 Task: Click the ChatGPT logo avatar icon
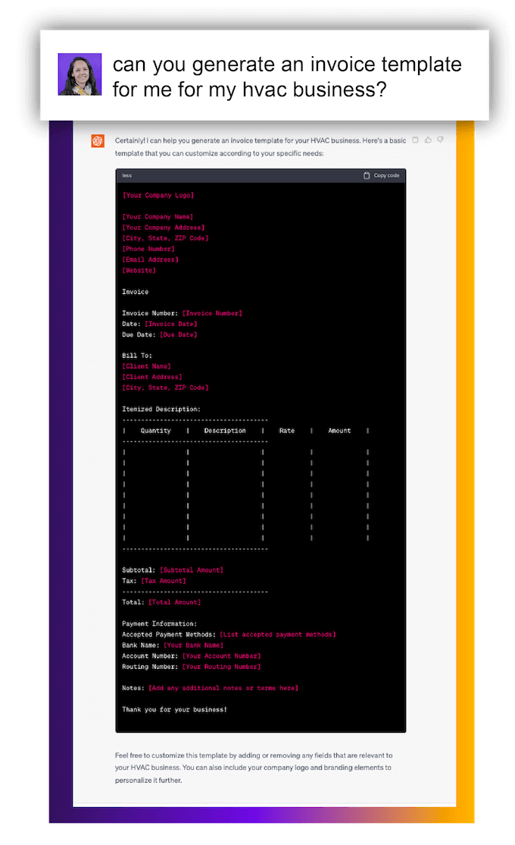pyautogui.click(x=98, y=141)
